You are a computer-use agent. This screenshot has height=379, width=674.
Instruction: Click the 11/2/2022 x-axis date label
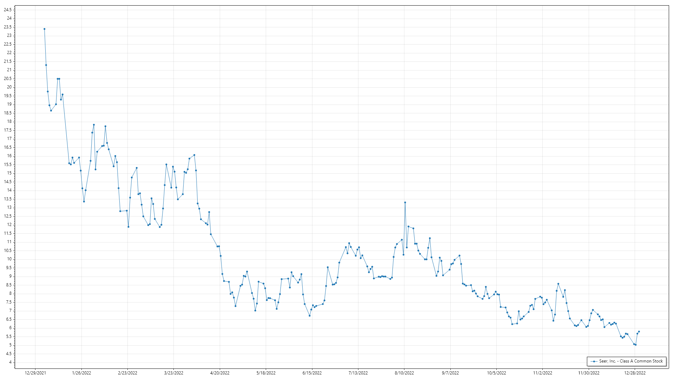(542, 373)
